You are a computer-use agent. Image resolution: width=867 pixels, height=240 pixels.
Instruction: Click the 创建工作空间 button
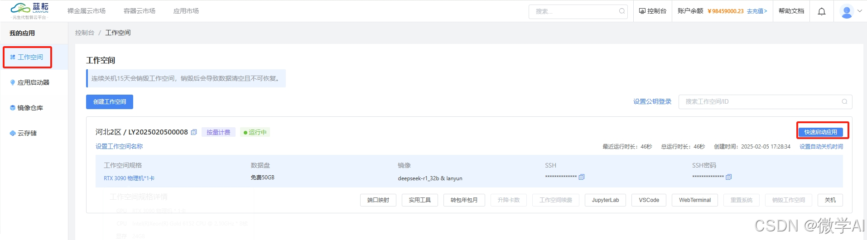pyautogui.click(x=110, y=102)
